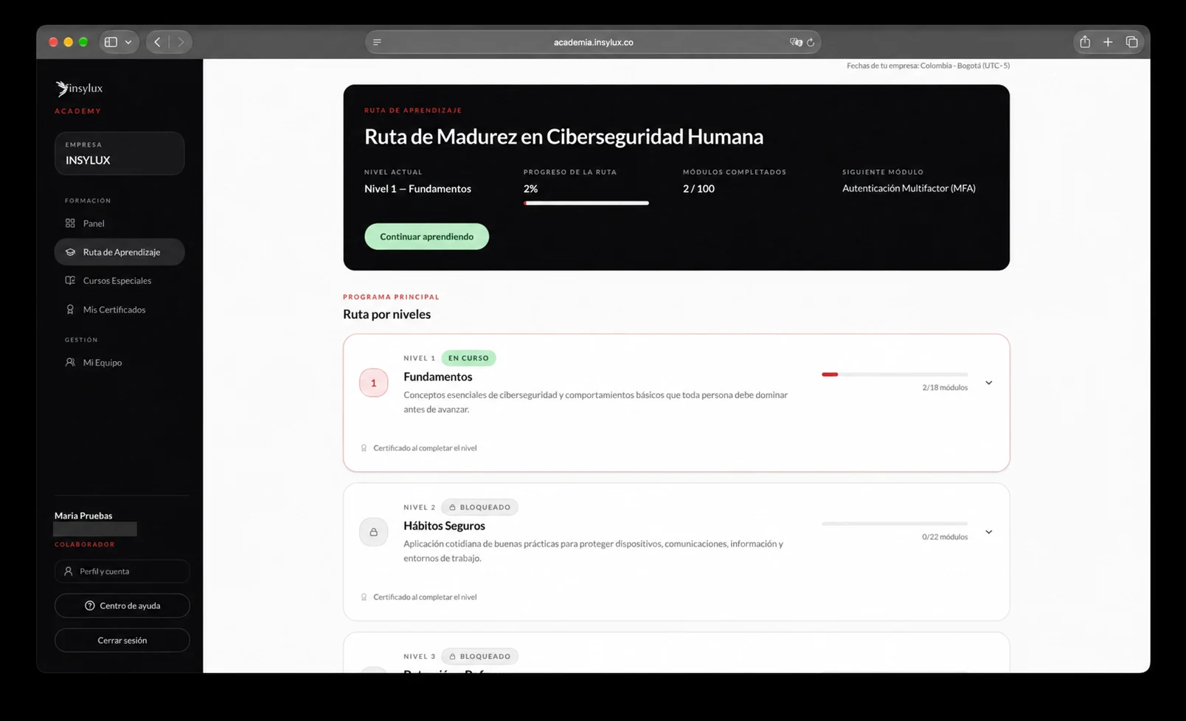Screen dimensions: 1186x721
Task: Click the translate icon in address bar
Action: [x=796, y=42]
